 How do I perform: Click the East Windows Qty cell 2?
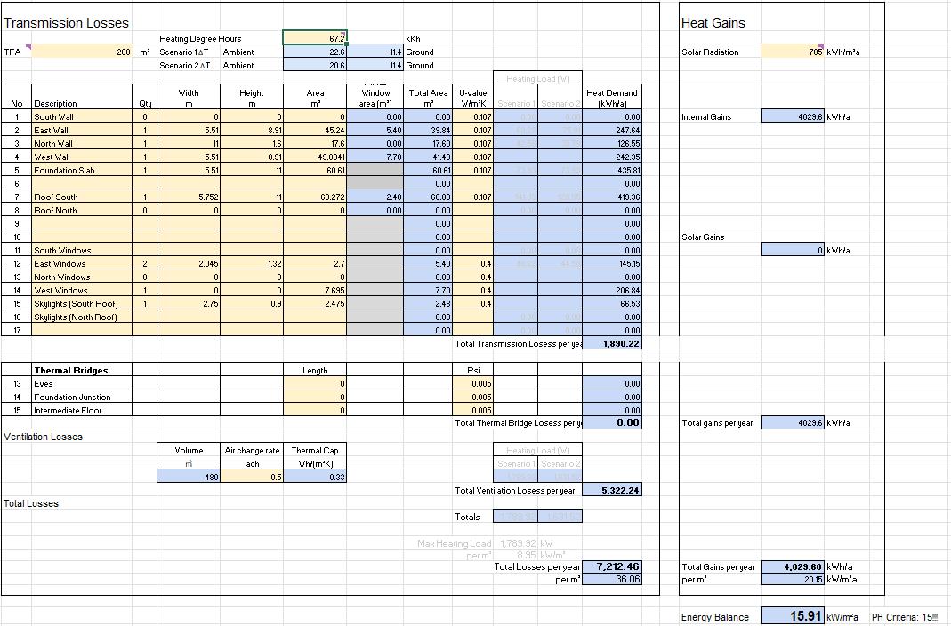145,263
